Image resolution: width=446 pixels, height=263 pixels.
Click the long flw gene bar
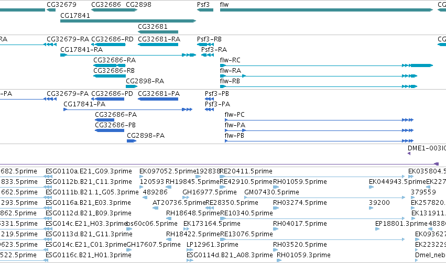click(x=327, y=10)
